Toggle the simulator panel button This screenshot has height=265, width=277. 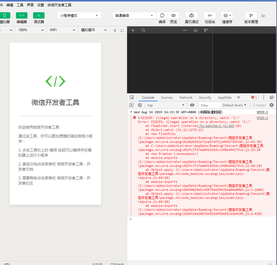click(x=5, y=15)
